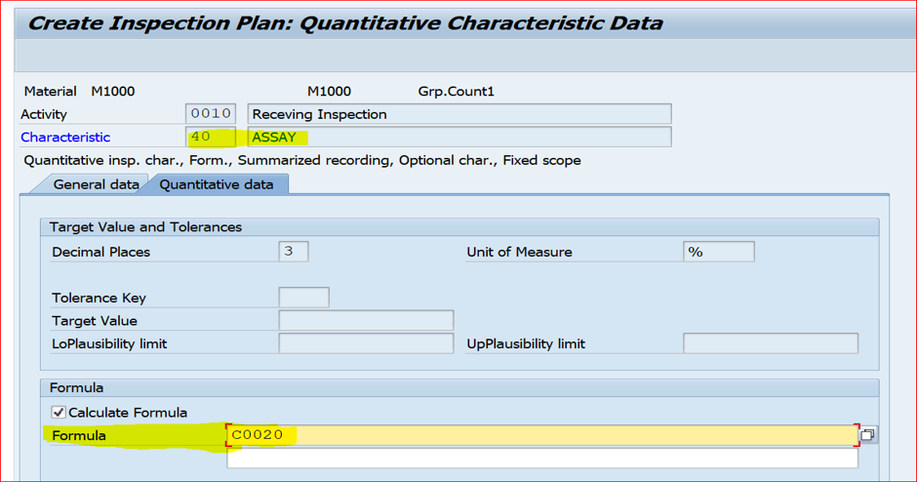Click the second empty formula line field
The width and height of the screenshot is (917, 482).
click(542, 459)
